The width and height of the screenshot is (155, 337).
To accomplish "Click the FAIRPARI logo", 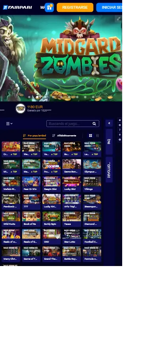I will 17,8.
